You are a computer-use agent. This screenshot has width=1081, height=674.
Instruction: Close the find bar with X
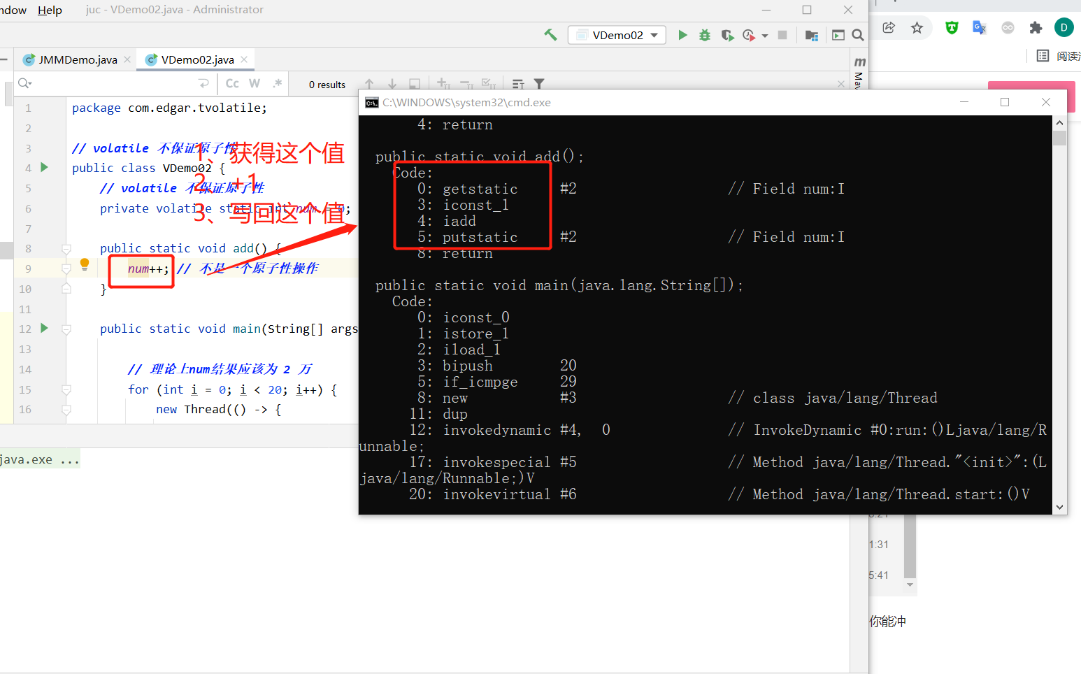(841, 84)
